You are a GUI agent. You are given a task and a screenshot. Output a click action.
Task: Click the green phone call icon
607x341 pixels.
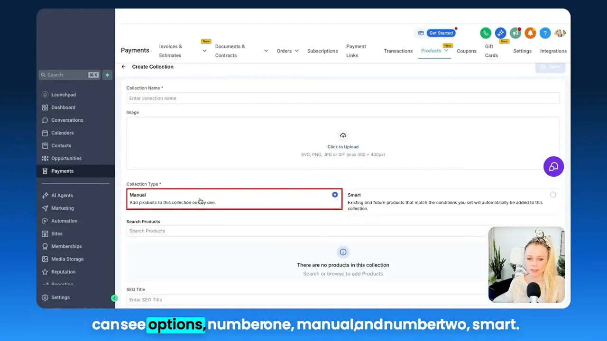click(x=485, y=33)
